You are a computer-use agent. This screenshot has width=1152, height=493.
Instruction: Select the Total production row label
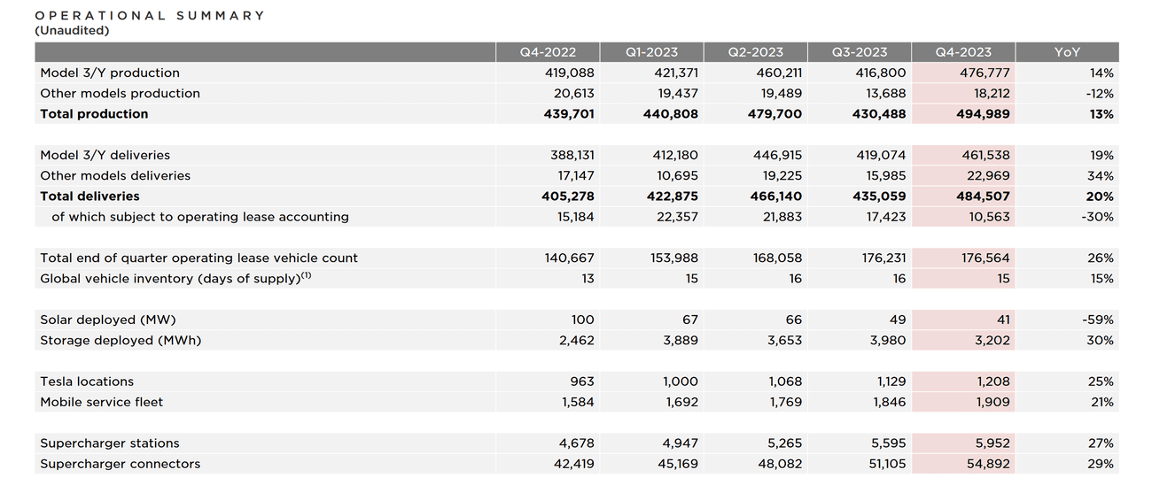coord(94,114)
